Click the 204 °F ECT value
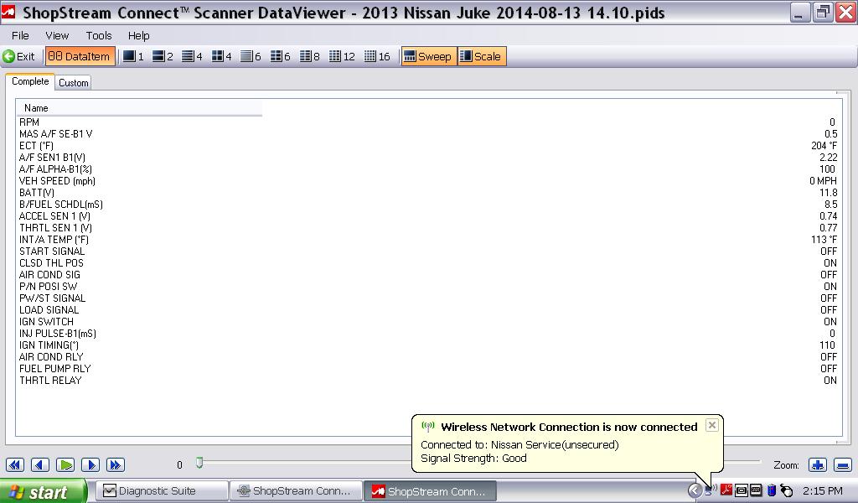The image size is (858, 503). tap(824, 146)
